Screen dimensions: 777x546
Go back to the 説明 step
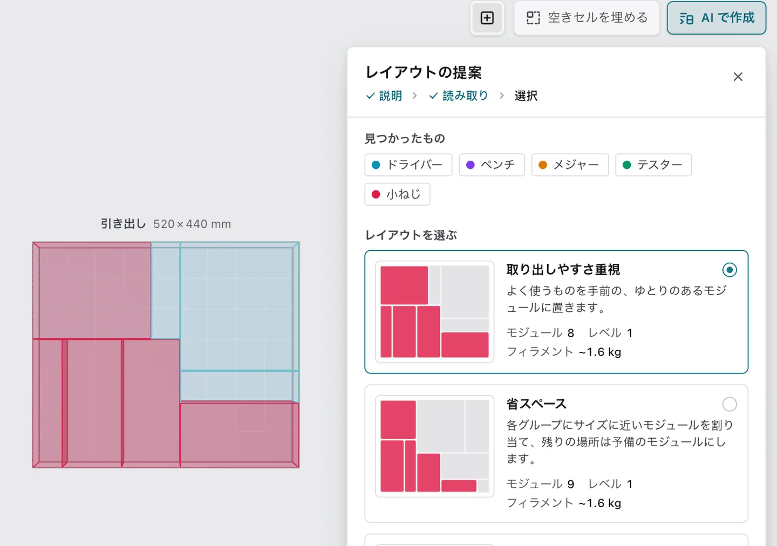tap(384, 95)
